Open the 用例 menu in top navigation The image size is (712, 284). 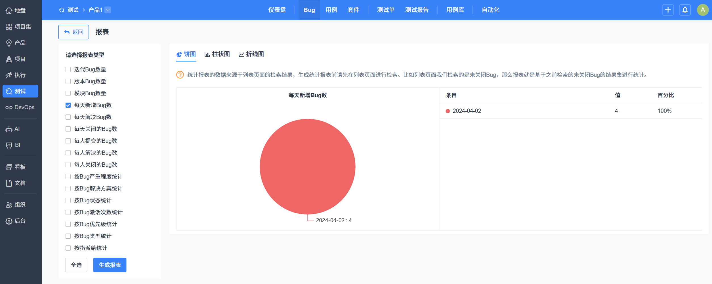click(x=331, y=10)
